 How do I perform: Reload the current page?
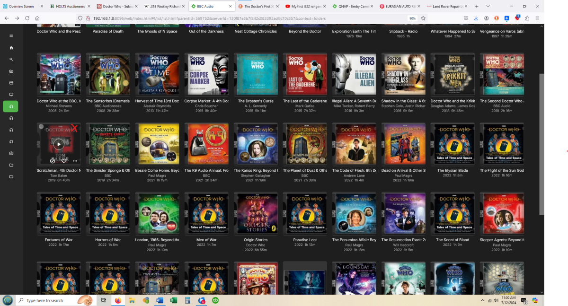tap(27, 18)
